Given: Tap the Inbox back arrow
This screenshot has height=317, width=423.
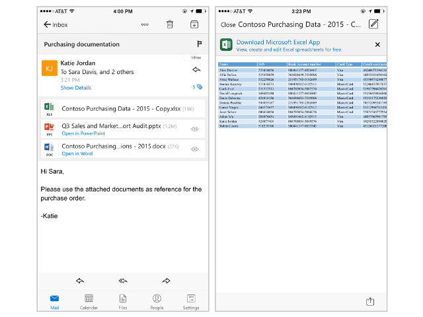Looking at the screenshot, I should coord(48,24).
